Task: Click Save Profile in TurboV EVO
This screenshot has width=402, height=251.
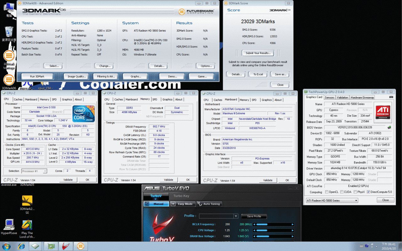Action: coord(254,216)
